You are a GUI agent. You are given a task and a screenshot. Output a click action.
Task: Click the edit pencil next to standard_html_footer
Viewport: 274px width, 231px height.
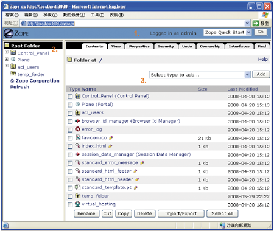click(135, 171)
